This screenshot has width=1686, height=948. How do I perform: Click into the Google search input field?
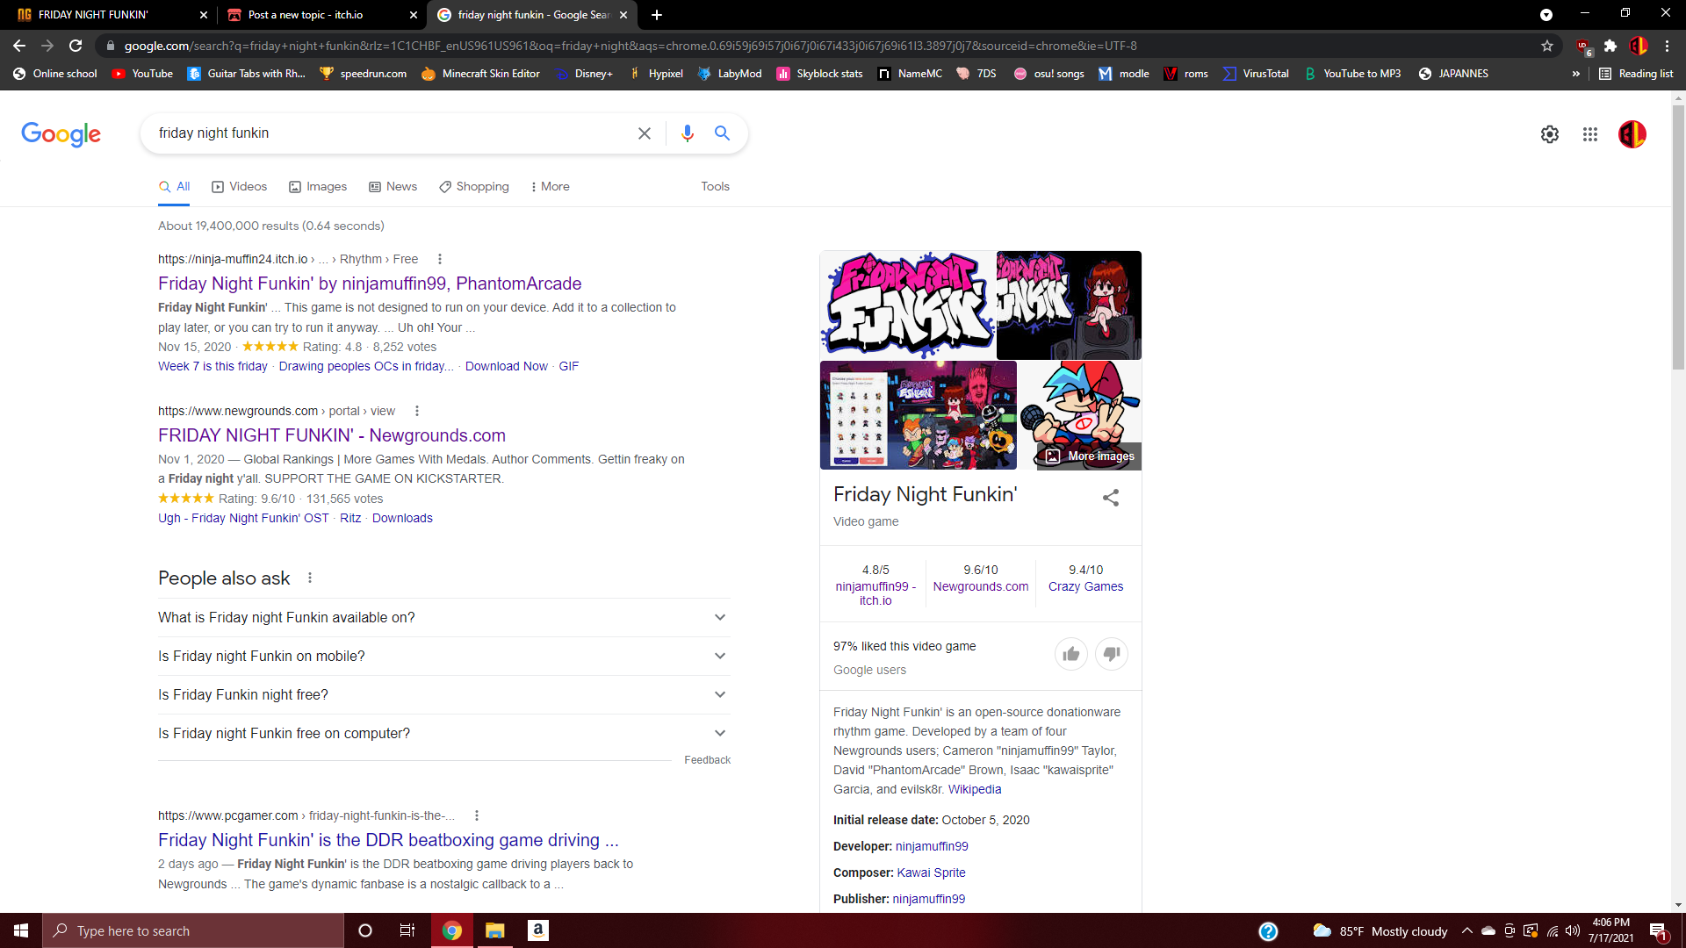391,133
